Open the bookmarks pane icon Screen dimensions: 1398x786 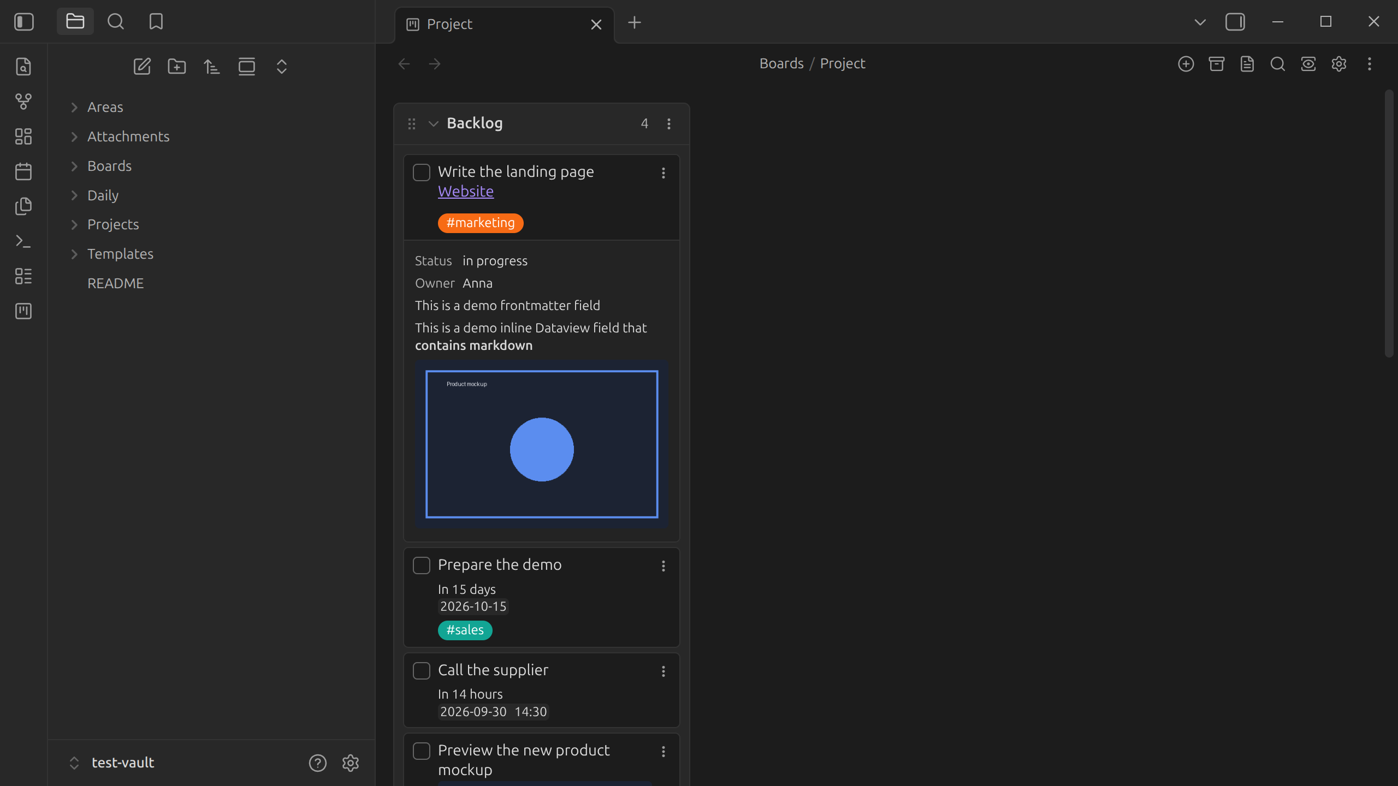[156, 22]
